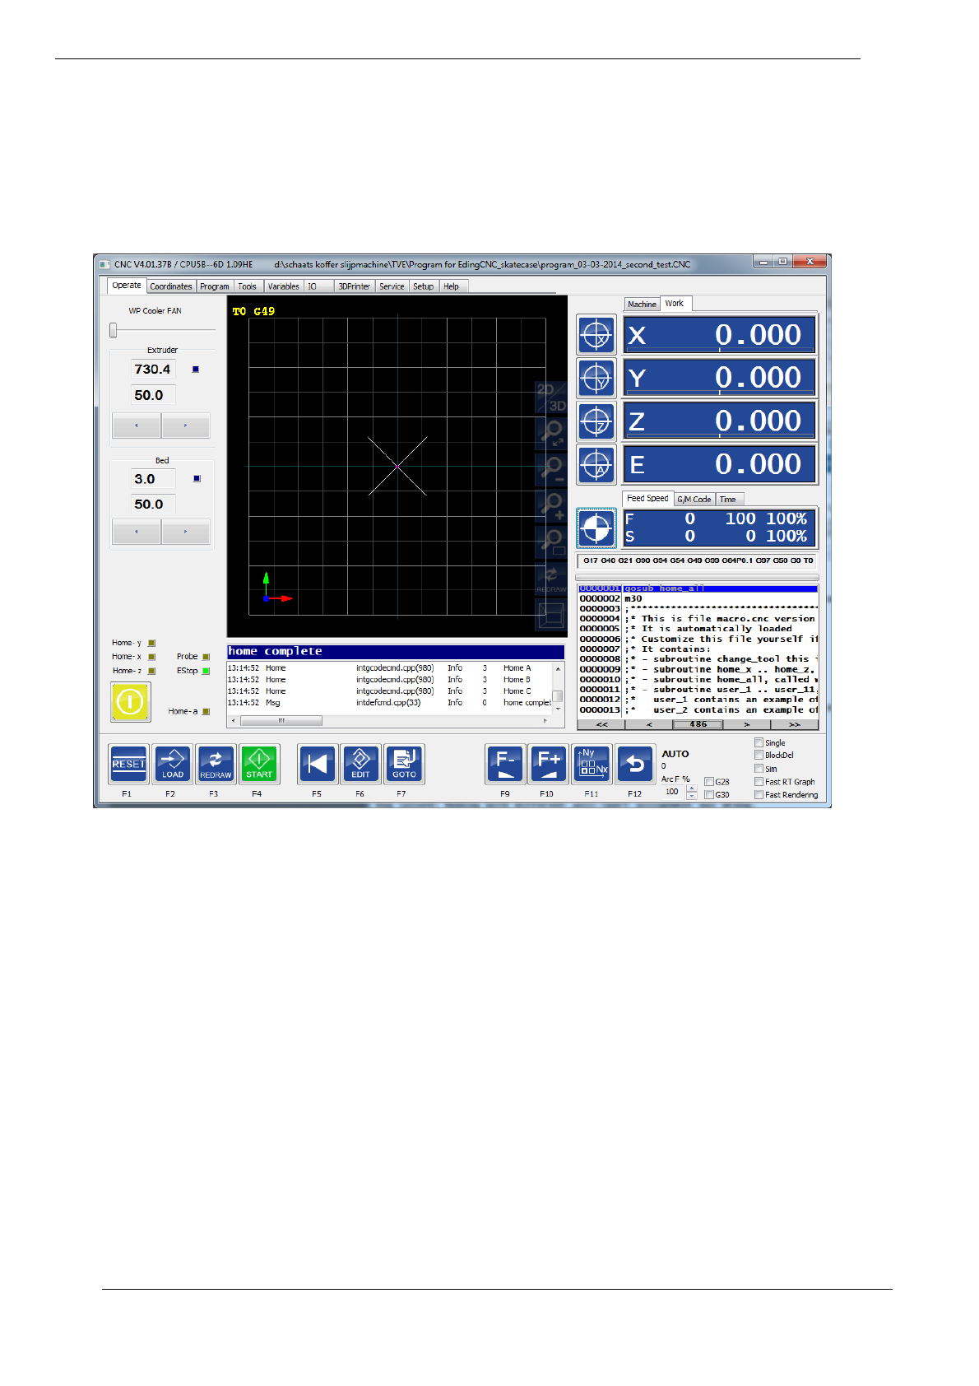This screenshot has width=979, height=1386.
Task: Zero the Y axis crosshair icon
Action: coord(596,378)
